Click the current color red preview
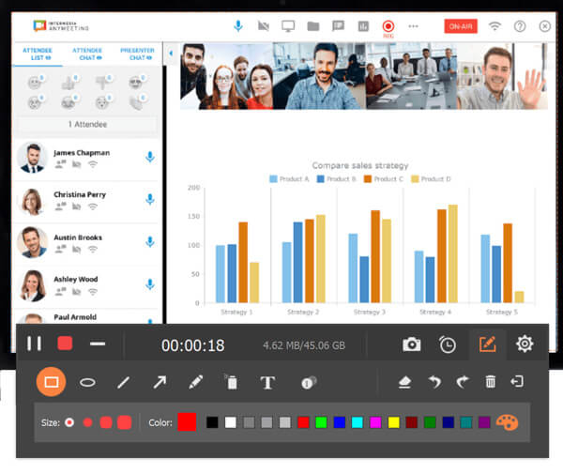The image size is (563, 474). click(187, 422)
